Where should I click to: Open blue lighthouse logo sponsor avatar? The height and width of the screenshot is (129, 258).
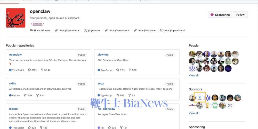tap(200, 98)
